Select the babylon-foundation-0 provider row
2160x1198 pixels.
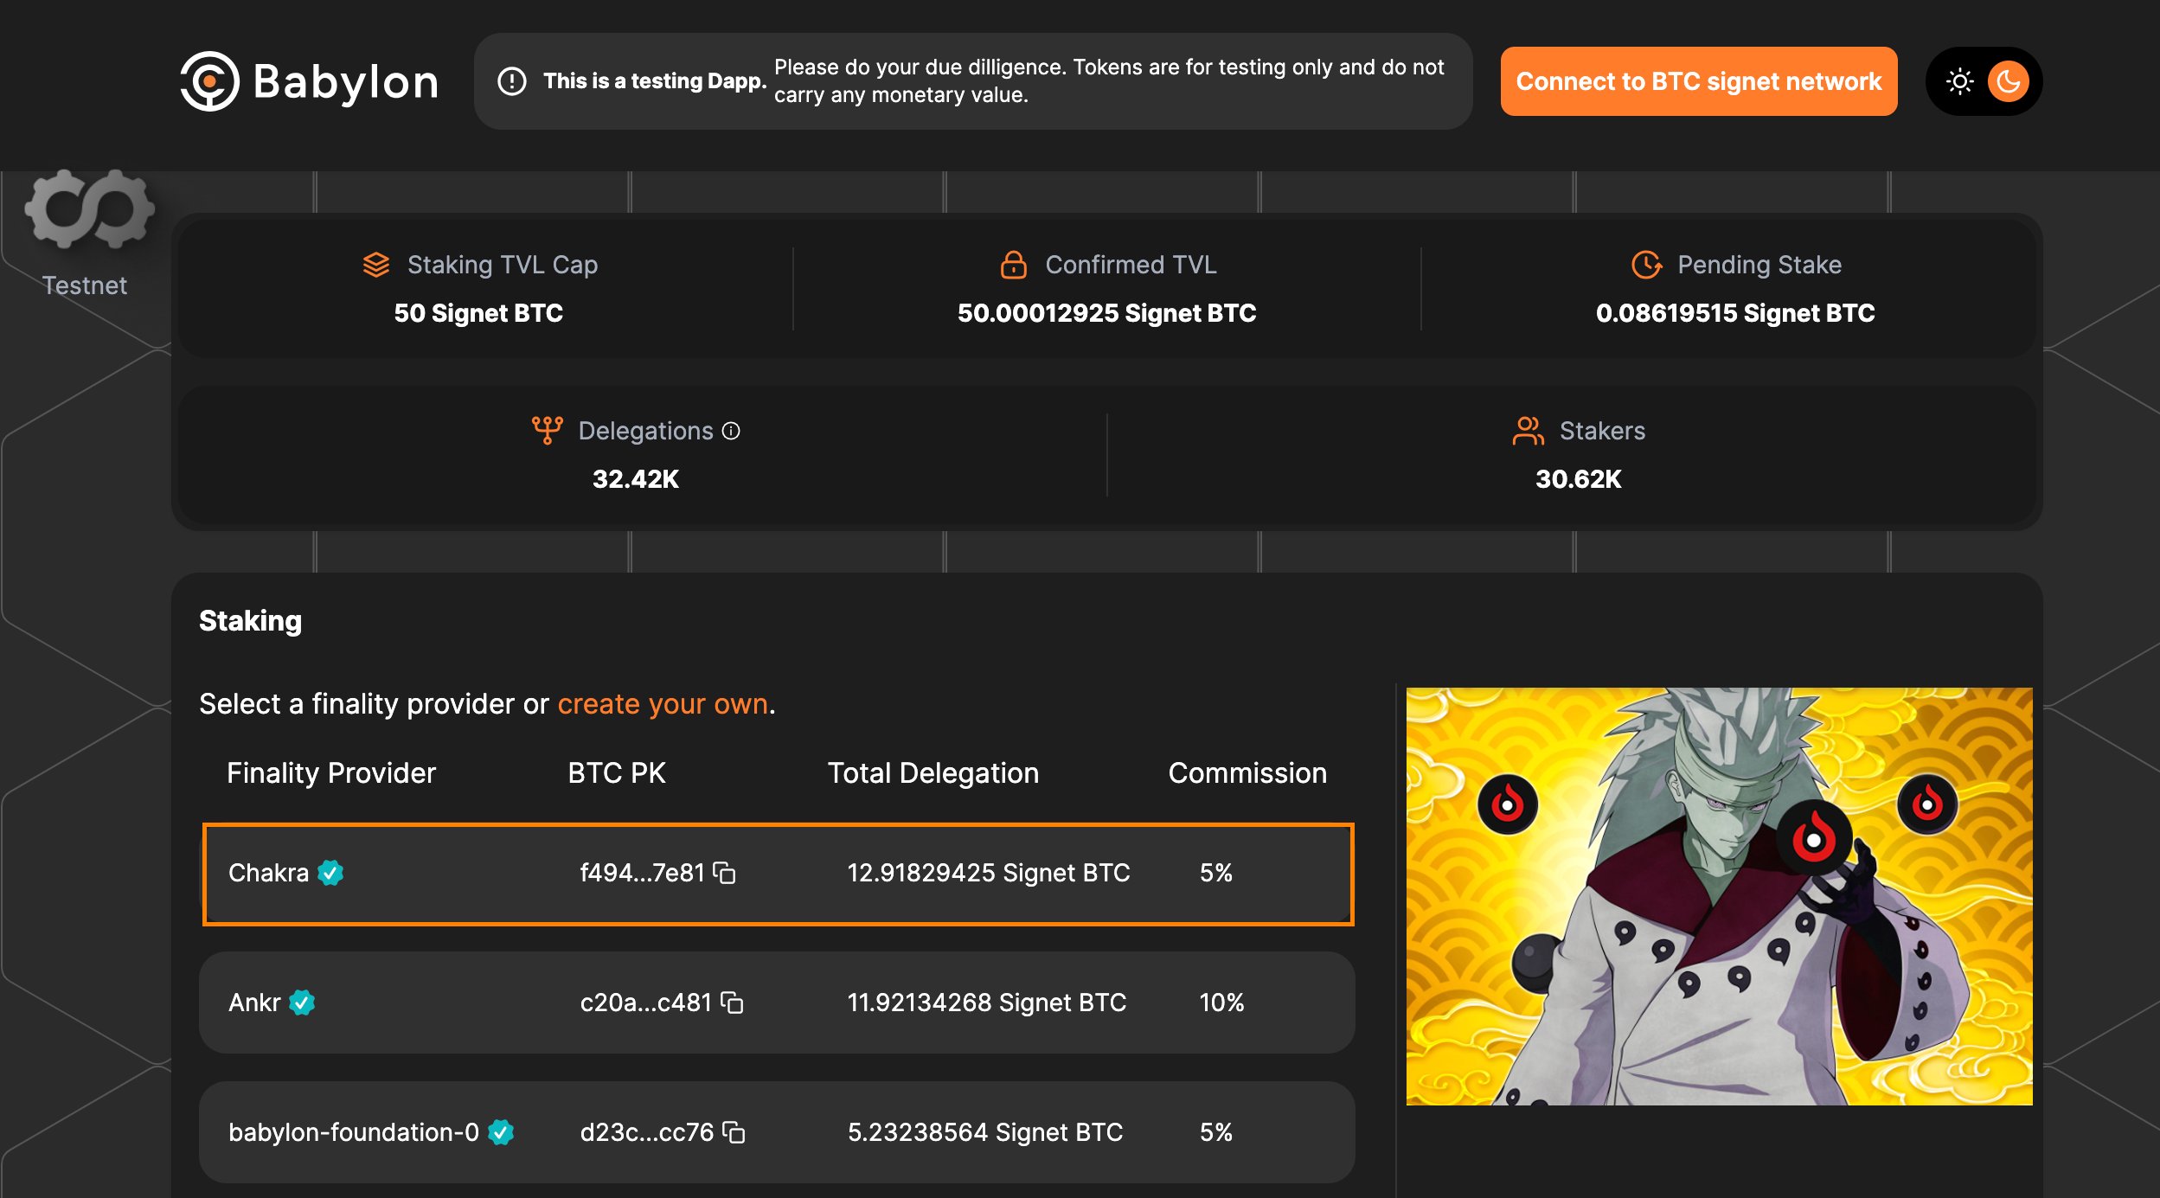click(x=777, y=1132)
